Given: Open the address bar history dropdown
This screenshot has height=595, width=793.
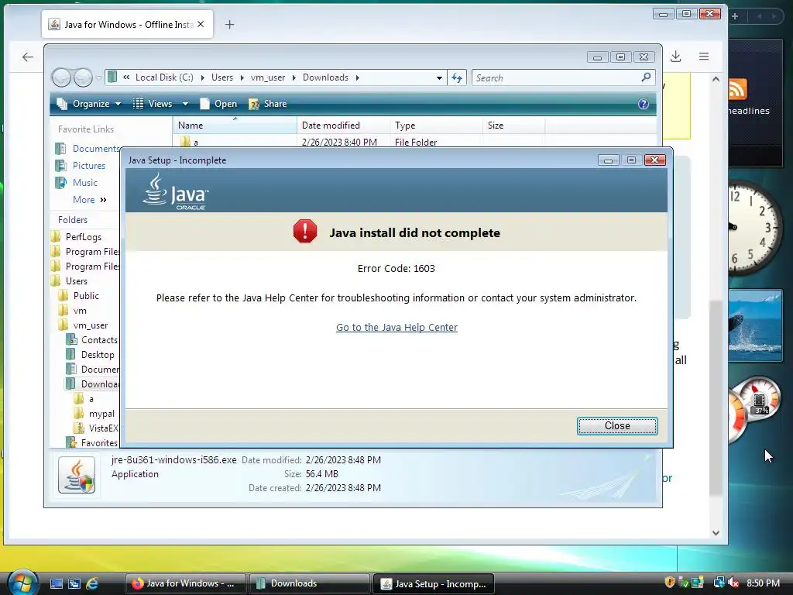Looking at the screenshot, I should [x=439, y=77].
